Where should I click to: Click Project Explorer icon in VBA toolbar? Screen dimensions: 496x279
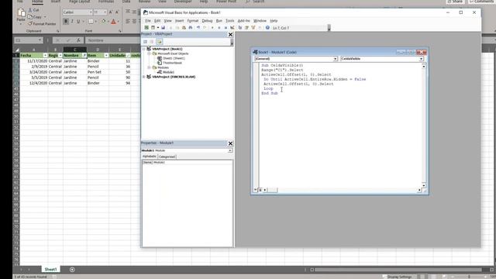[240, 28]
